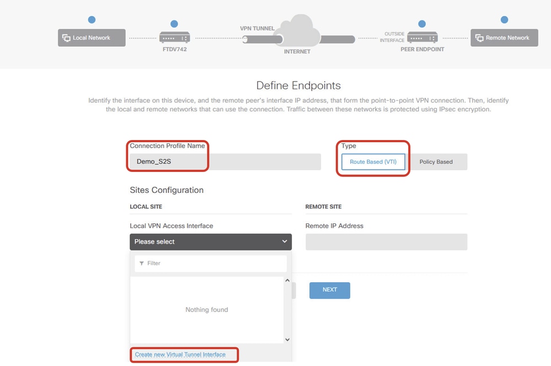Click the blue dot above Remote Network
551x366 pixels.
tap(504, 20)
